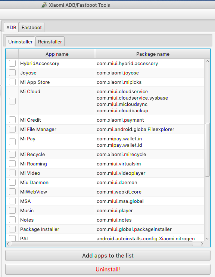Check the Mi Recycle checkbox
Image resolution: width=215 pixels, height=277 pixels.
(12, 154)
